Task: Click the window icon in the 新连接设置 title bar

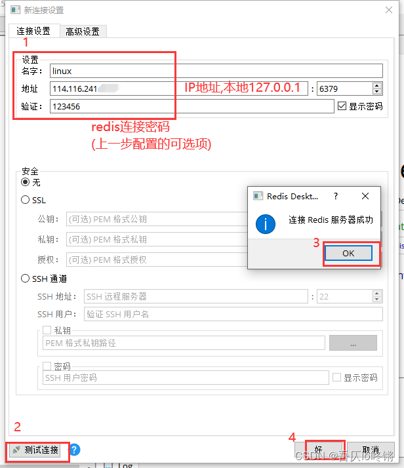Action: [16, 10]
